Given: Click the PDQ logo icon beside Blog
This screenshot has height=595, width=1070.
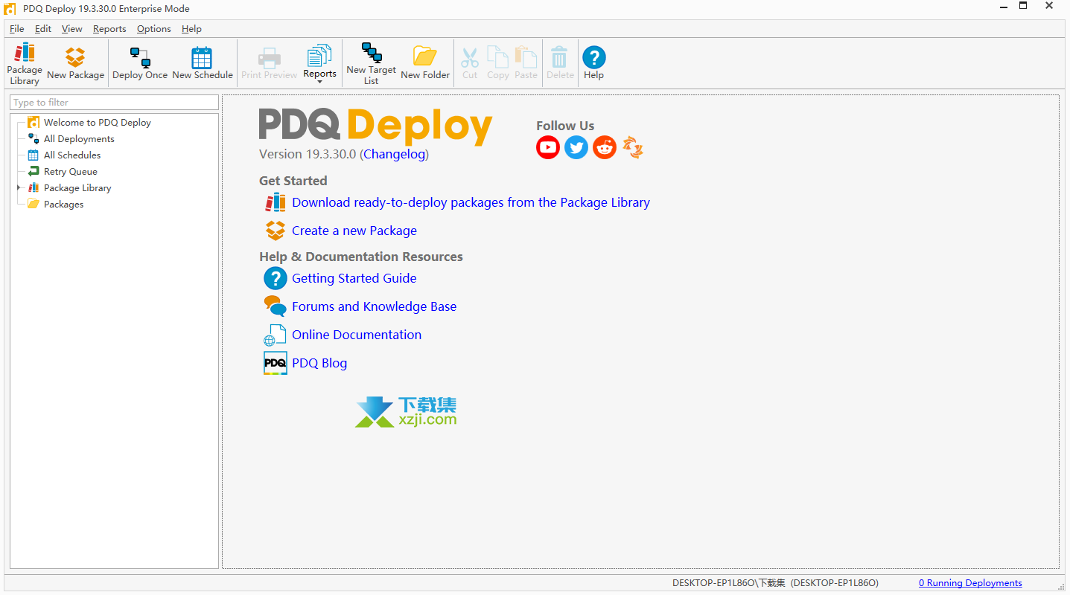Looking at the screenshot, I should (276, 363).
